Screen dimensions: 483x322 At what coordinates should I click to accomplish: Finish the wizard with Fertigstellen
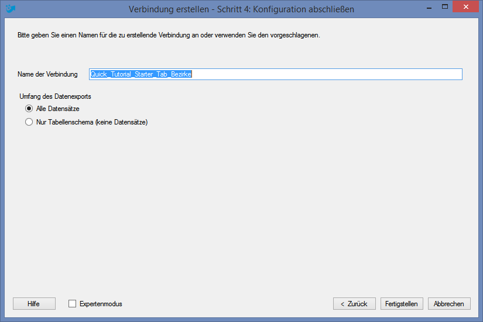coord(402,303)
